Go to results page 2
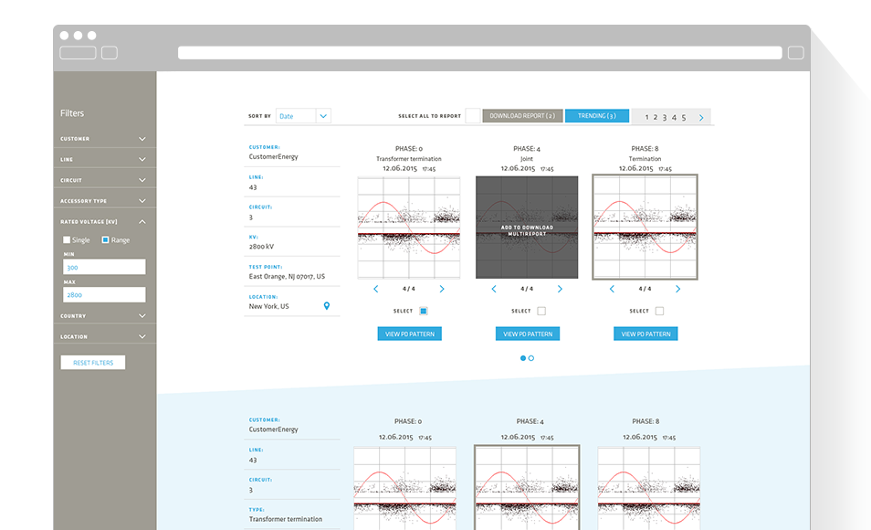The image size is (871, 530). pos(656,117)
